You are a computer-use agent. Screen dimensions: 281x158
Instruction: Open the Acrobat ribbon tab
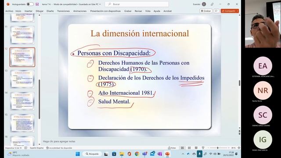point(168,11)
